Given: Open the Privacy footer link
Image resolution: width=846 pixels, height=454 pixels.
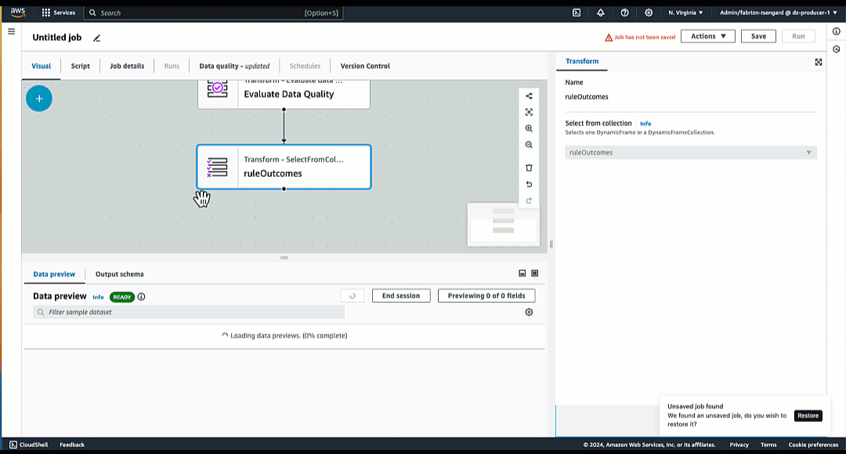Looking at the screenshot, I should [739, 445].
